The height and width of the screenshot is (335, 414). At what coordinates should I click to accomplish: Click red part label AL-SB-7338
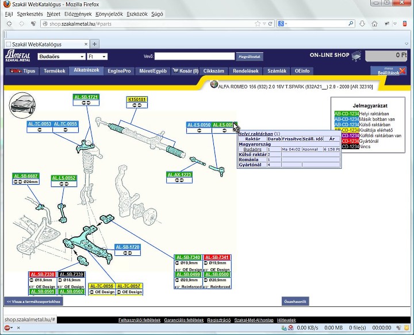tap(43, 274)
